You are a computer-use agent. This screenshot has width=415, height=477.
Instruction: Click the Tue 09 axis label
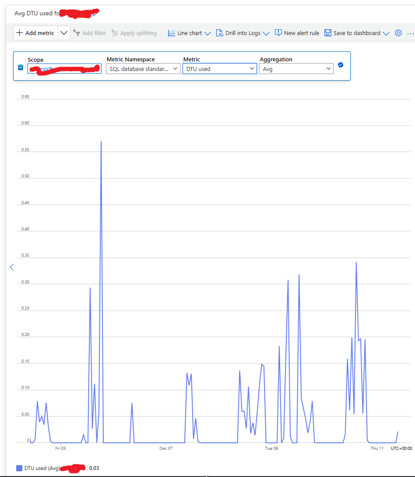click(271, 449)
